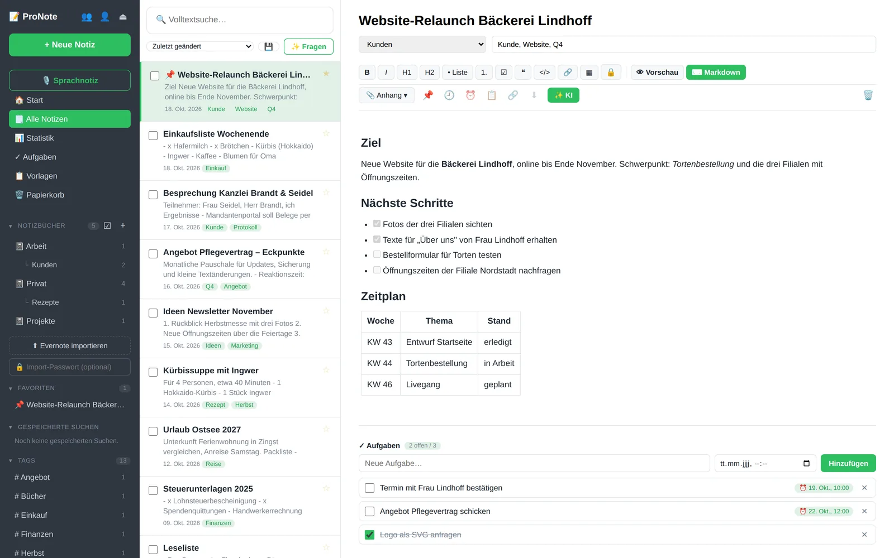This screenshot has height=558, width=894.
Task: Check the Einkaufsliste Wochenende note checkbox
Action: 153,136
